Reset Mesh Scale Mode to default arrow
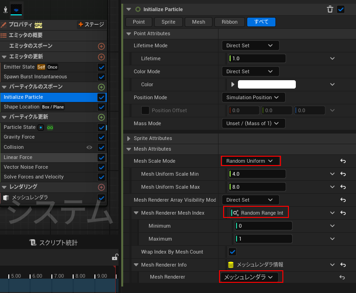The width and height of the screenshot is (356, 293). click(343, 161)
